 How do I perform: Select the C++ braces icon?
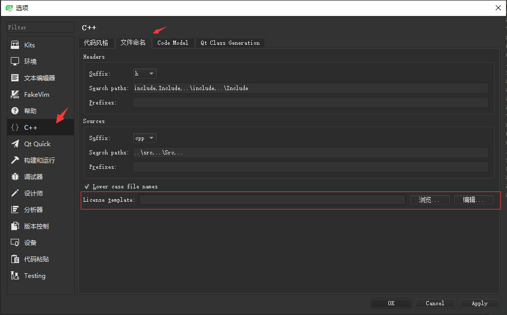click(15, 127)
